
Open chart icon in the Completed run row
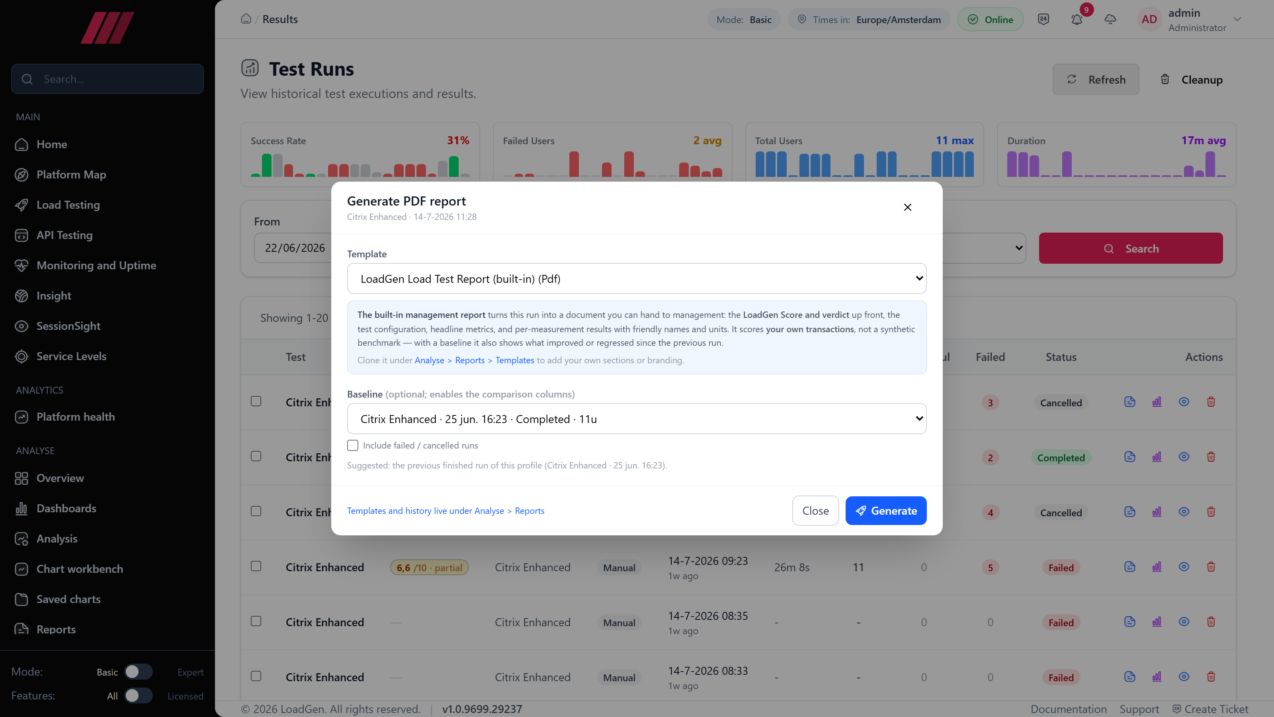1157,457
